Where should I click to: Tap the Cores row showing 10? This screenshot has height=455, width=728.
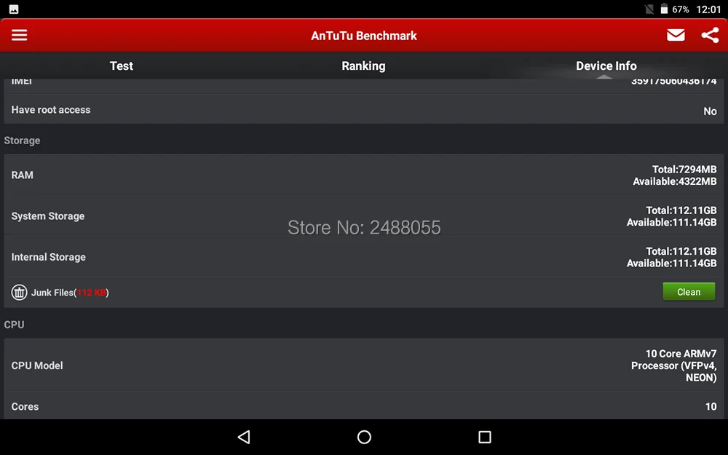tap(364, 406)
